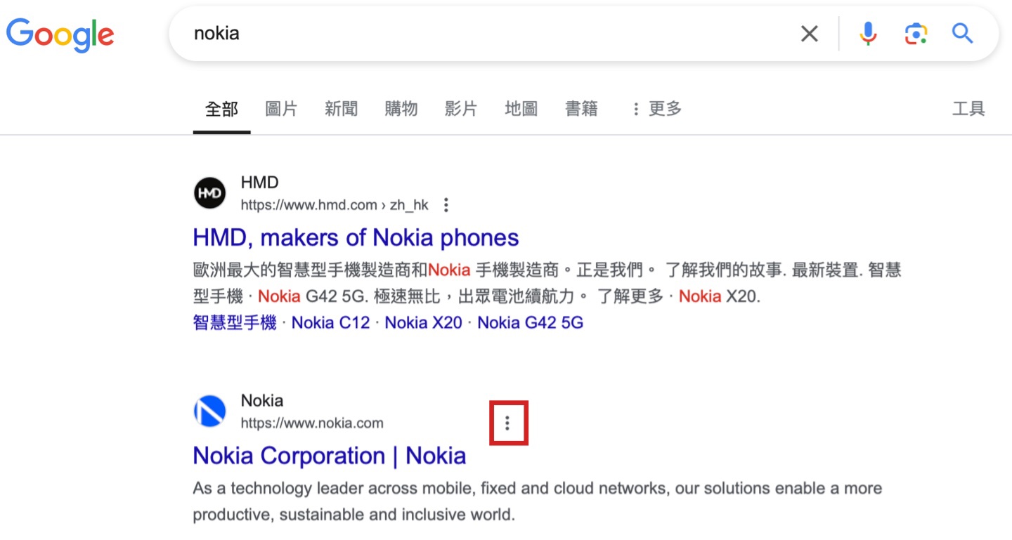
Task: Open Google Lens image search
Action: [x=916, y=34]
